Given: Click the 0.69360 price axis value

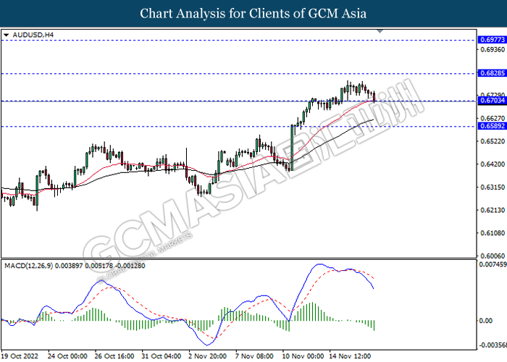Looking at the screenshot, I should (493, 49).
